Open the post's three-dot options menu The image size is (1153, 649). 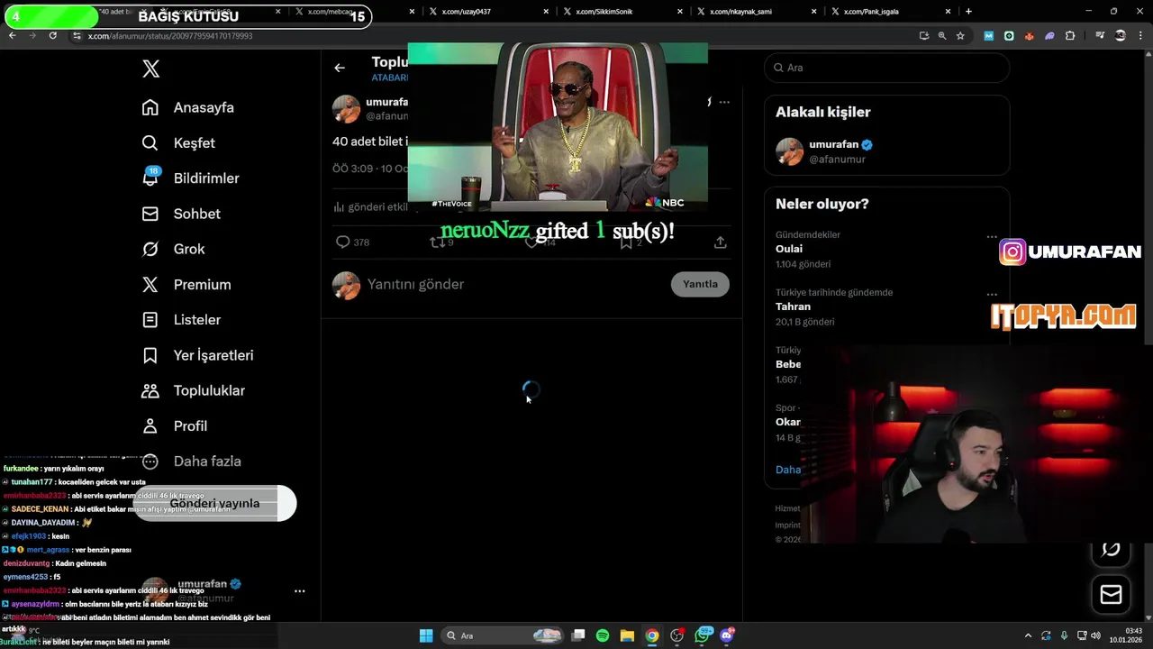click(x=724, y=102)
